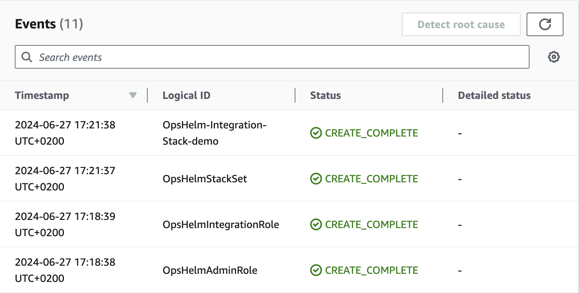This screenshot has height=293, width=579.
Task: Open the events table settings gear
Action: 554,57
